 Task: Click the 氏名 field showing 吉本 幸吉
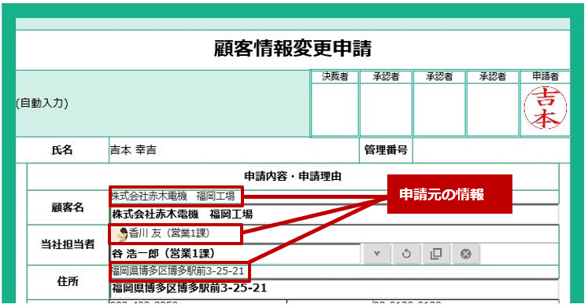[234, 150]
